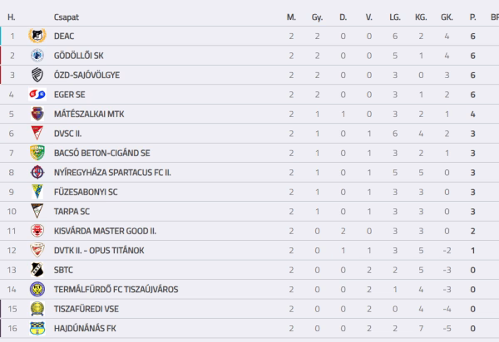Click the Füzesabonyi SC pennant logo
Viewport: 499px width, 342px height.
(x=37, y=192)
